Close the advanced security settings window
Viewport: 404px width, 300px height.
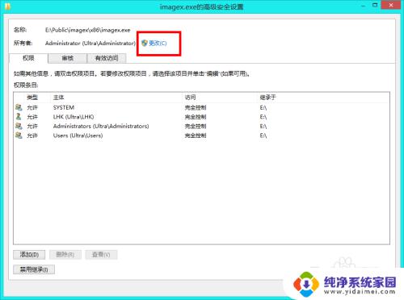coord(391,5)
